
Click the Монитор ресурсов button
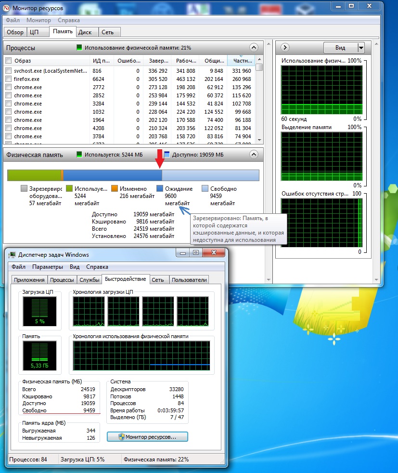click(x=147, y=437)
